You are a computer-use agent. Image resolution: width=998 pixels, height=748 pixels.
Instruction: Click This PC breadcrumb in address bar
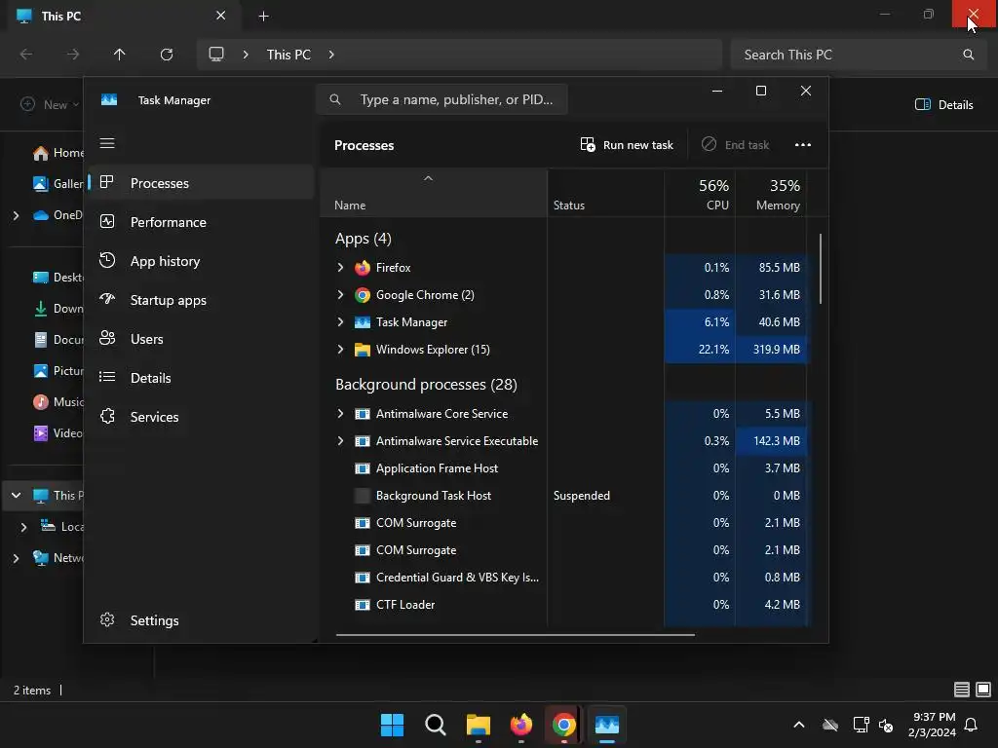288,55
